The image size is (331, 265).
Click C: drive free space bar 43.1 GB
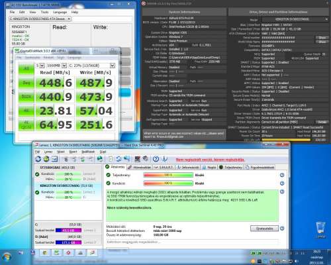click(x=68, y=231)
